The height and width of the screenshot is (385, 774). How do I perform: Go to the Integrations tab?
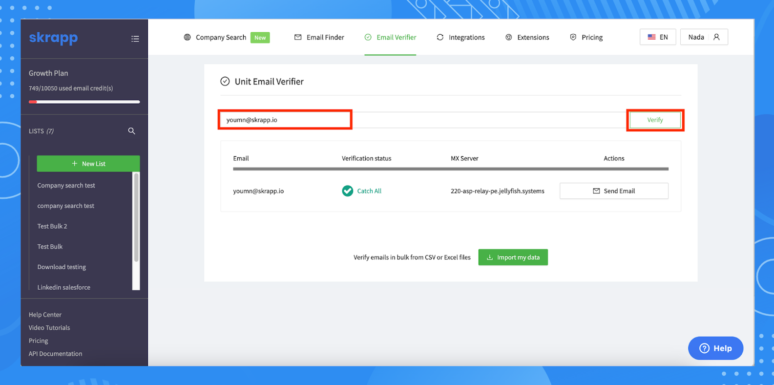(x=460, y=37)
